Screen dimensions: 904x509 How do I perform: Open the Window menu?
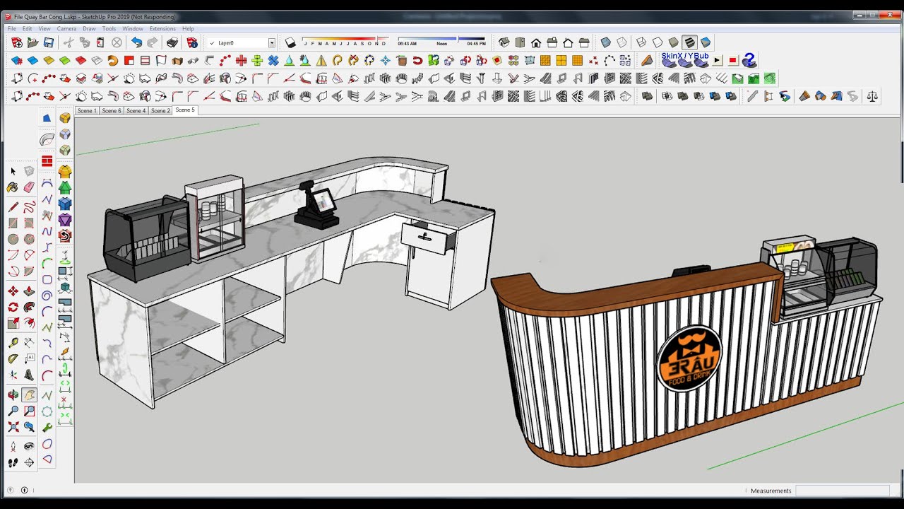coord(133,29)
